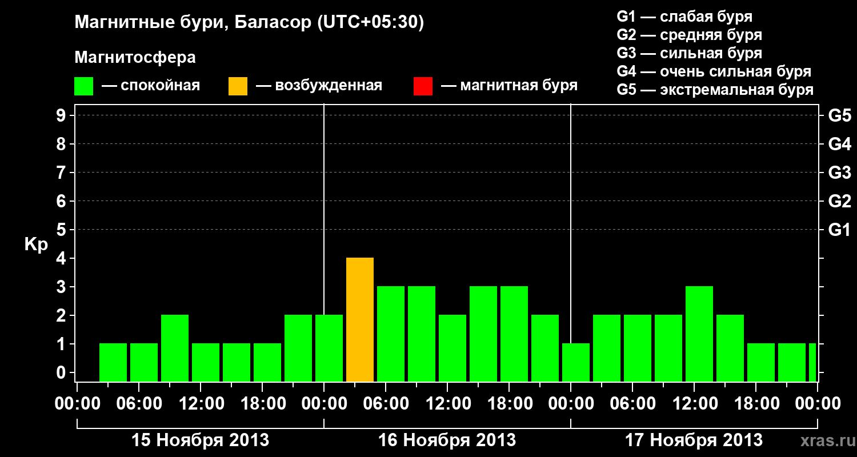
Task: Click the '— возбужденная' legend text
Action: [x=319, y=86]
